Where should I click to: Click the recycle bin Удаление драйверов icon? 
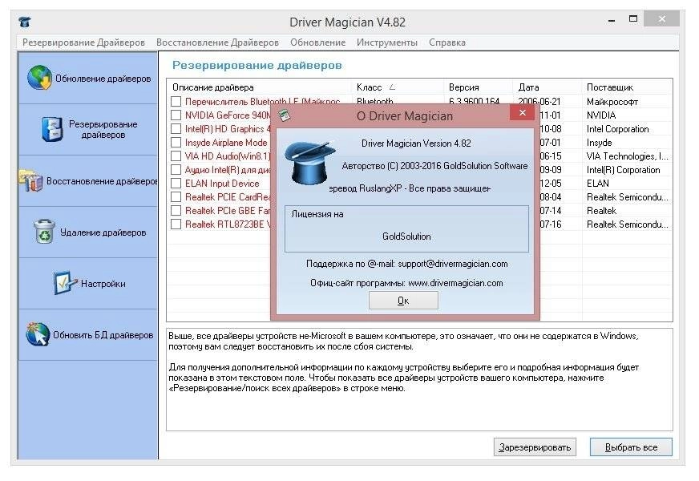pyautogui.click(x=44, y=232)
